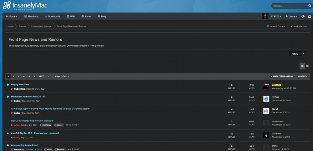
Task: Open the Happy New Year topic
Action: [20, 84]
